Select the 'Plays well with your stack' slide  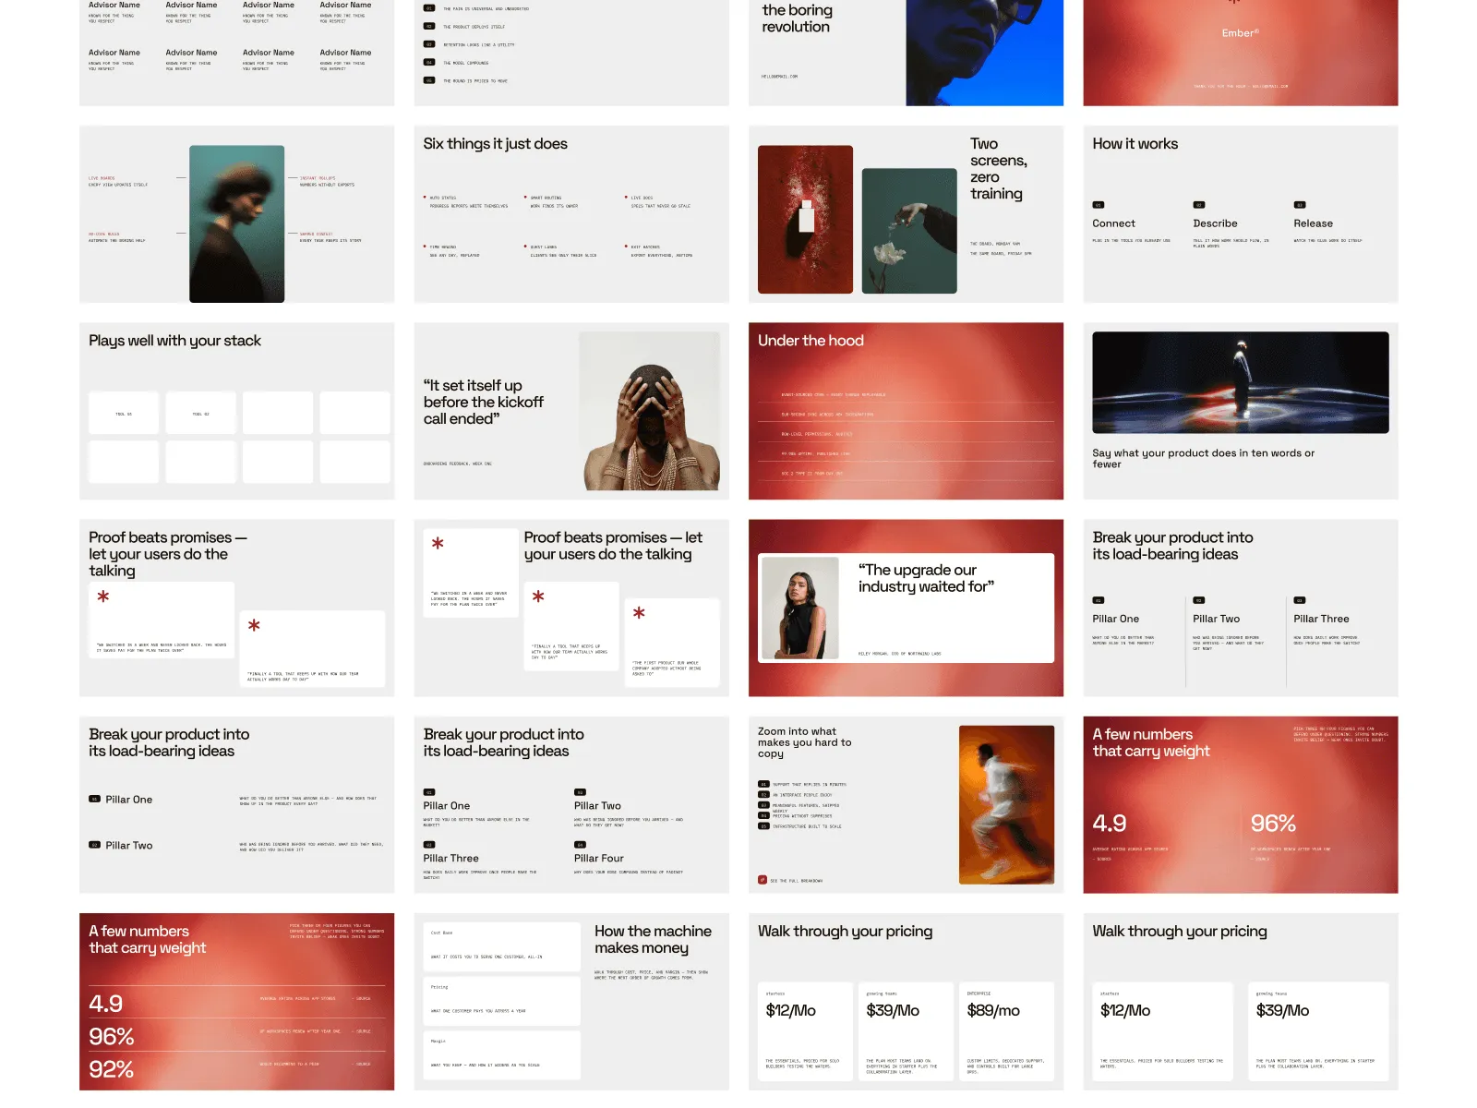coord(236,411)
